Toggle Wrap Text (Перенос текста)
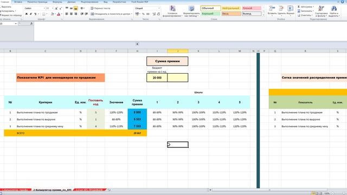Screen dimensions: 347x195 (x=100, y=8)
